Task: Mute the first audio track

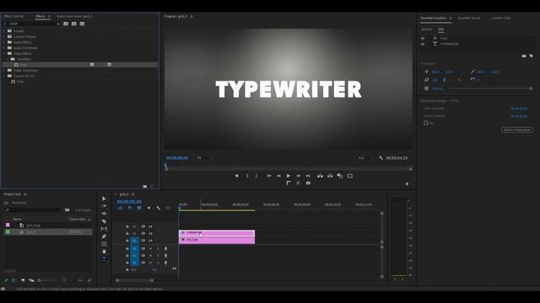Action: coord(150,248)
